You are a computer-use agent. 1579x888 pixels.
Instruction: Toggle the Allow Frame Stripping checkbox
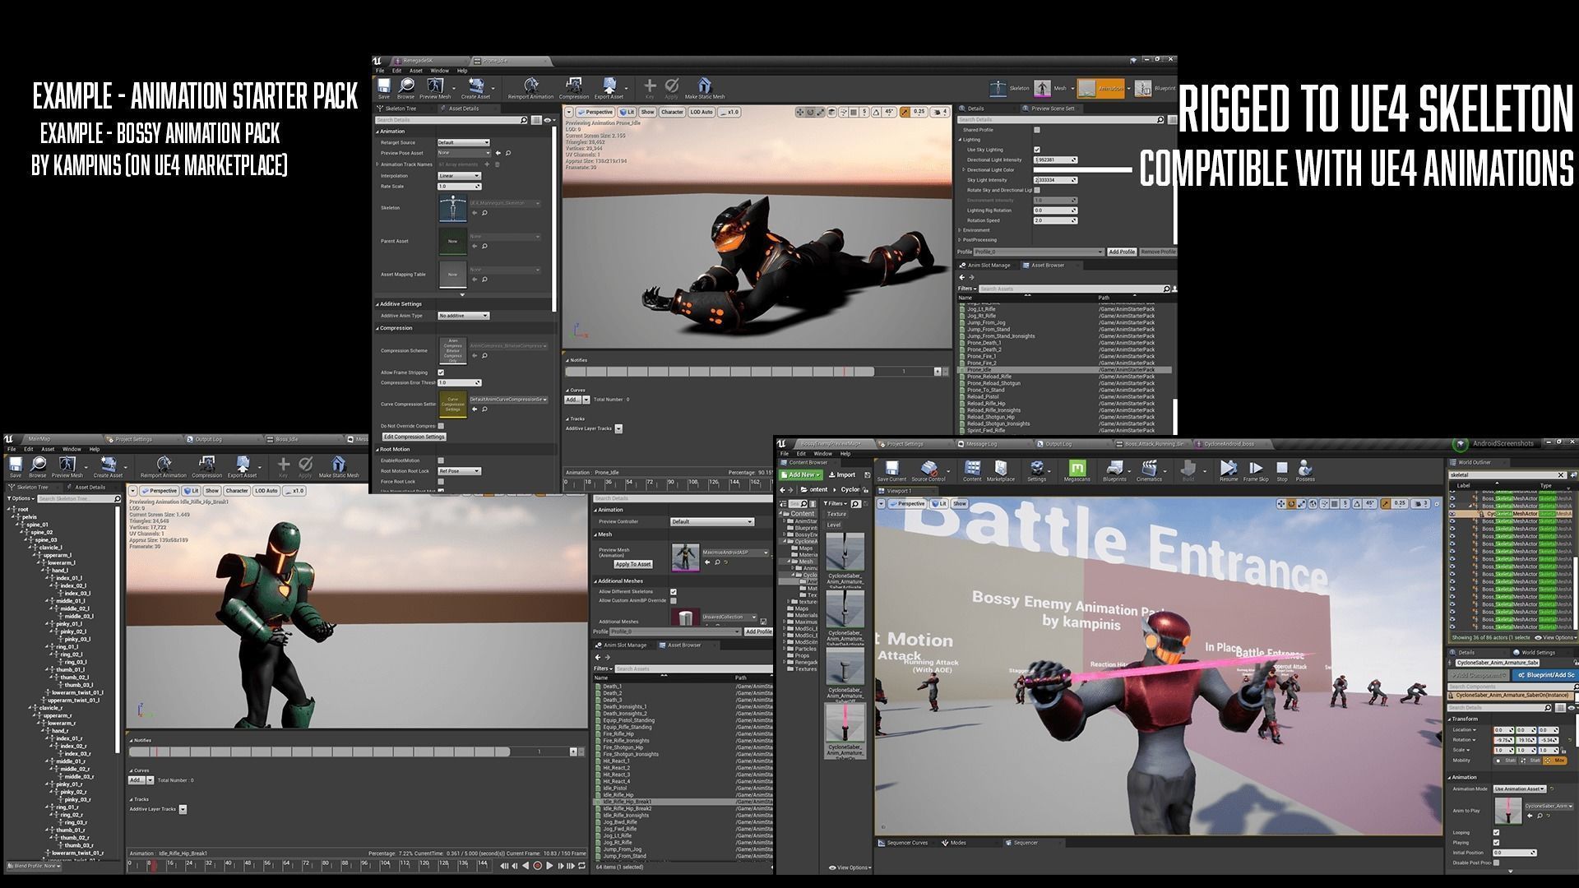pos(441,372)
